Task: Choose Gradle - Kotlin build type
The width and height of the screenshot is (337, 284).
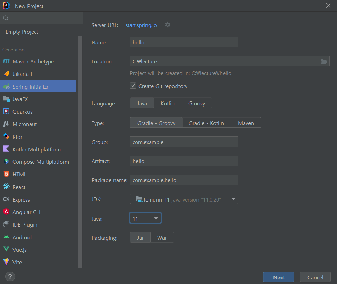Action: (x=206, y=123)
